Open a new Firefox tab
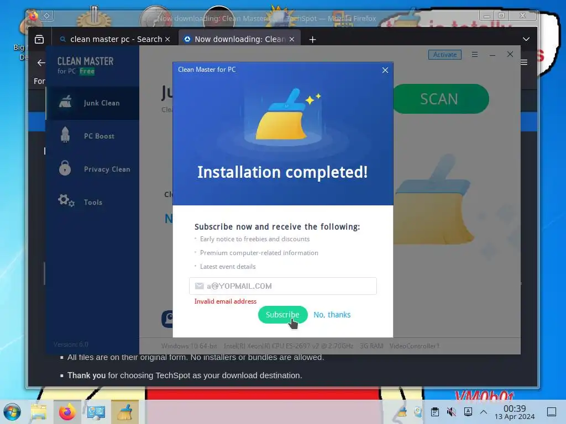 (x=313, y=39)
